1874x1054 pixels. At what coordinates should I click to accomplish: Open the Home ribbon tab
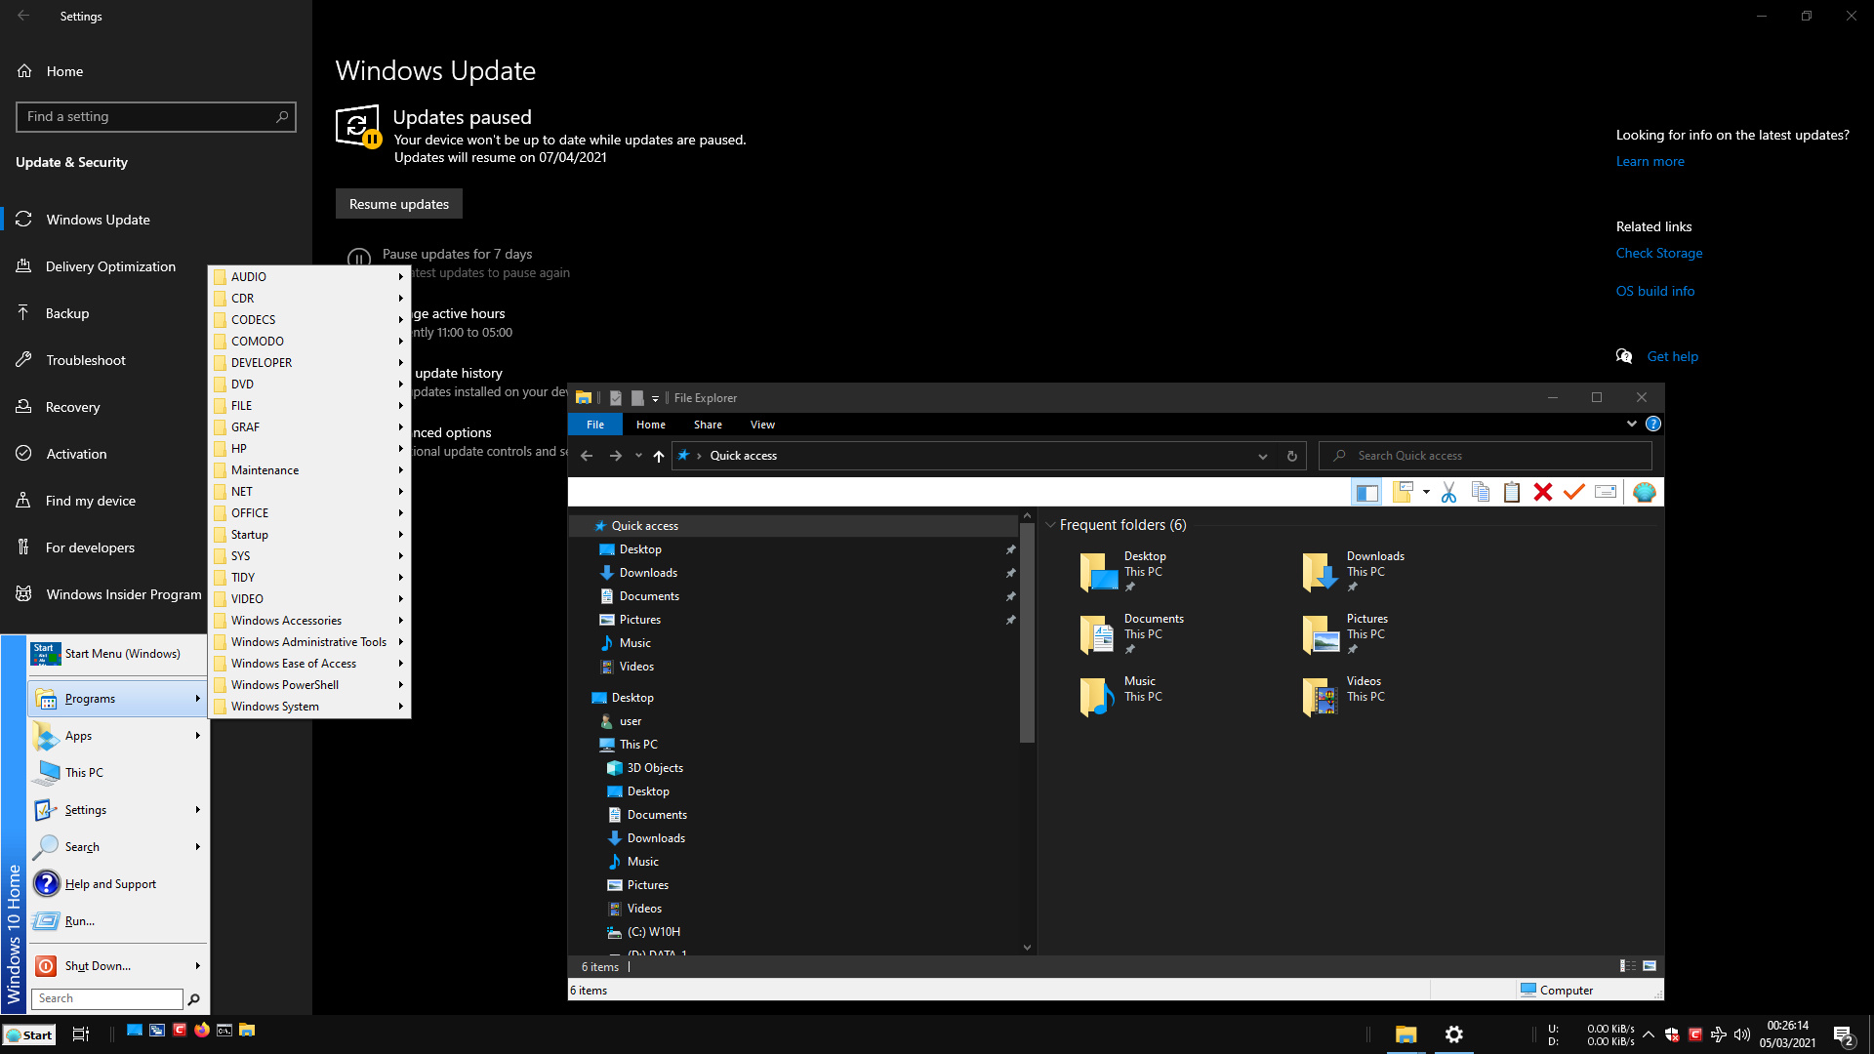pyautogui.click(x=651, y=425)
